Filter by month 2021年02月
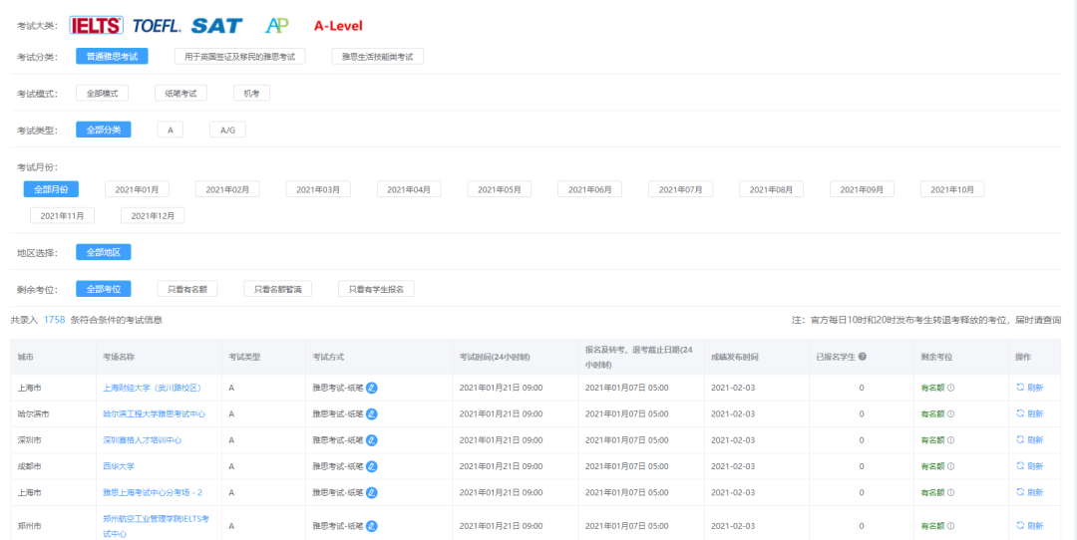 227,189
